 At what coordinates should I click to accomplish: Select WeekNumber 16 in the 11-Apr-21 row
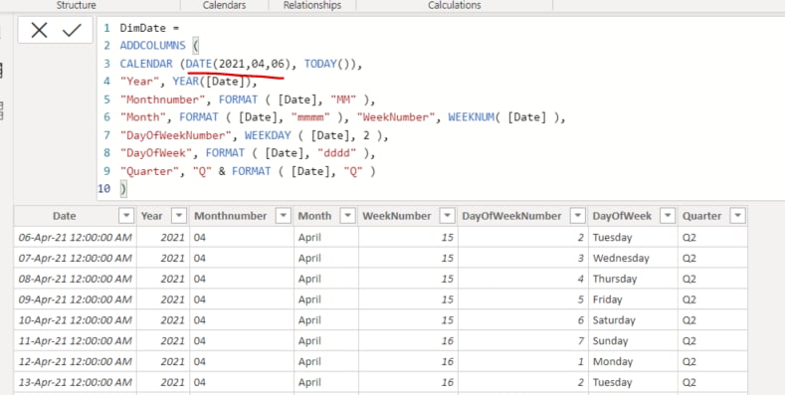[408, 341]
